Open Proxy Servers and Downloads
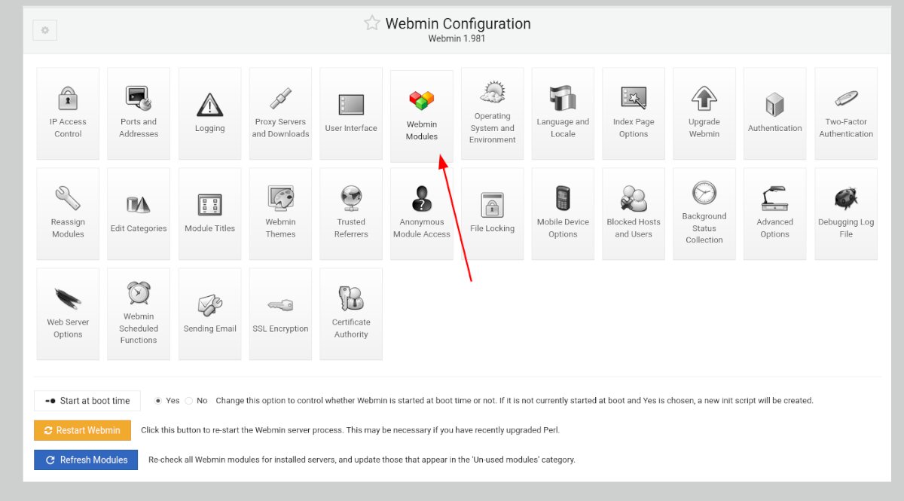This screenshot has height=501, width=904. (x=280, y=113)
